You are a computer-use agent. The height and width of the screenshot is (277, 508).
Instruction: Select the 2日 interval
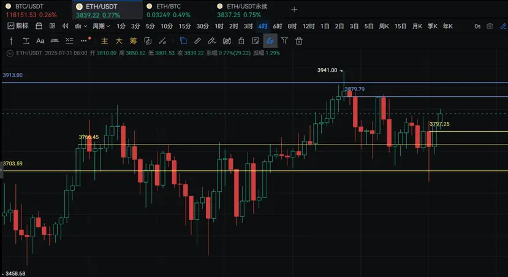(x=339, y=26)
